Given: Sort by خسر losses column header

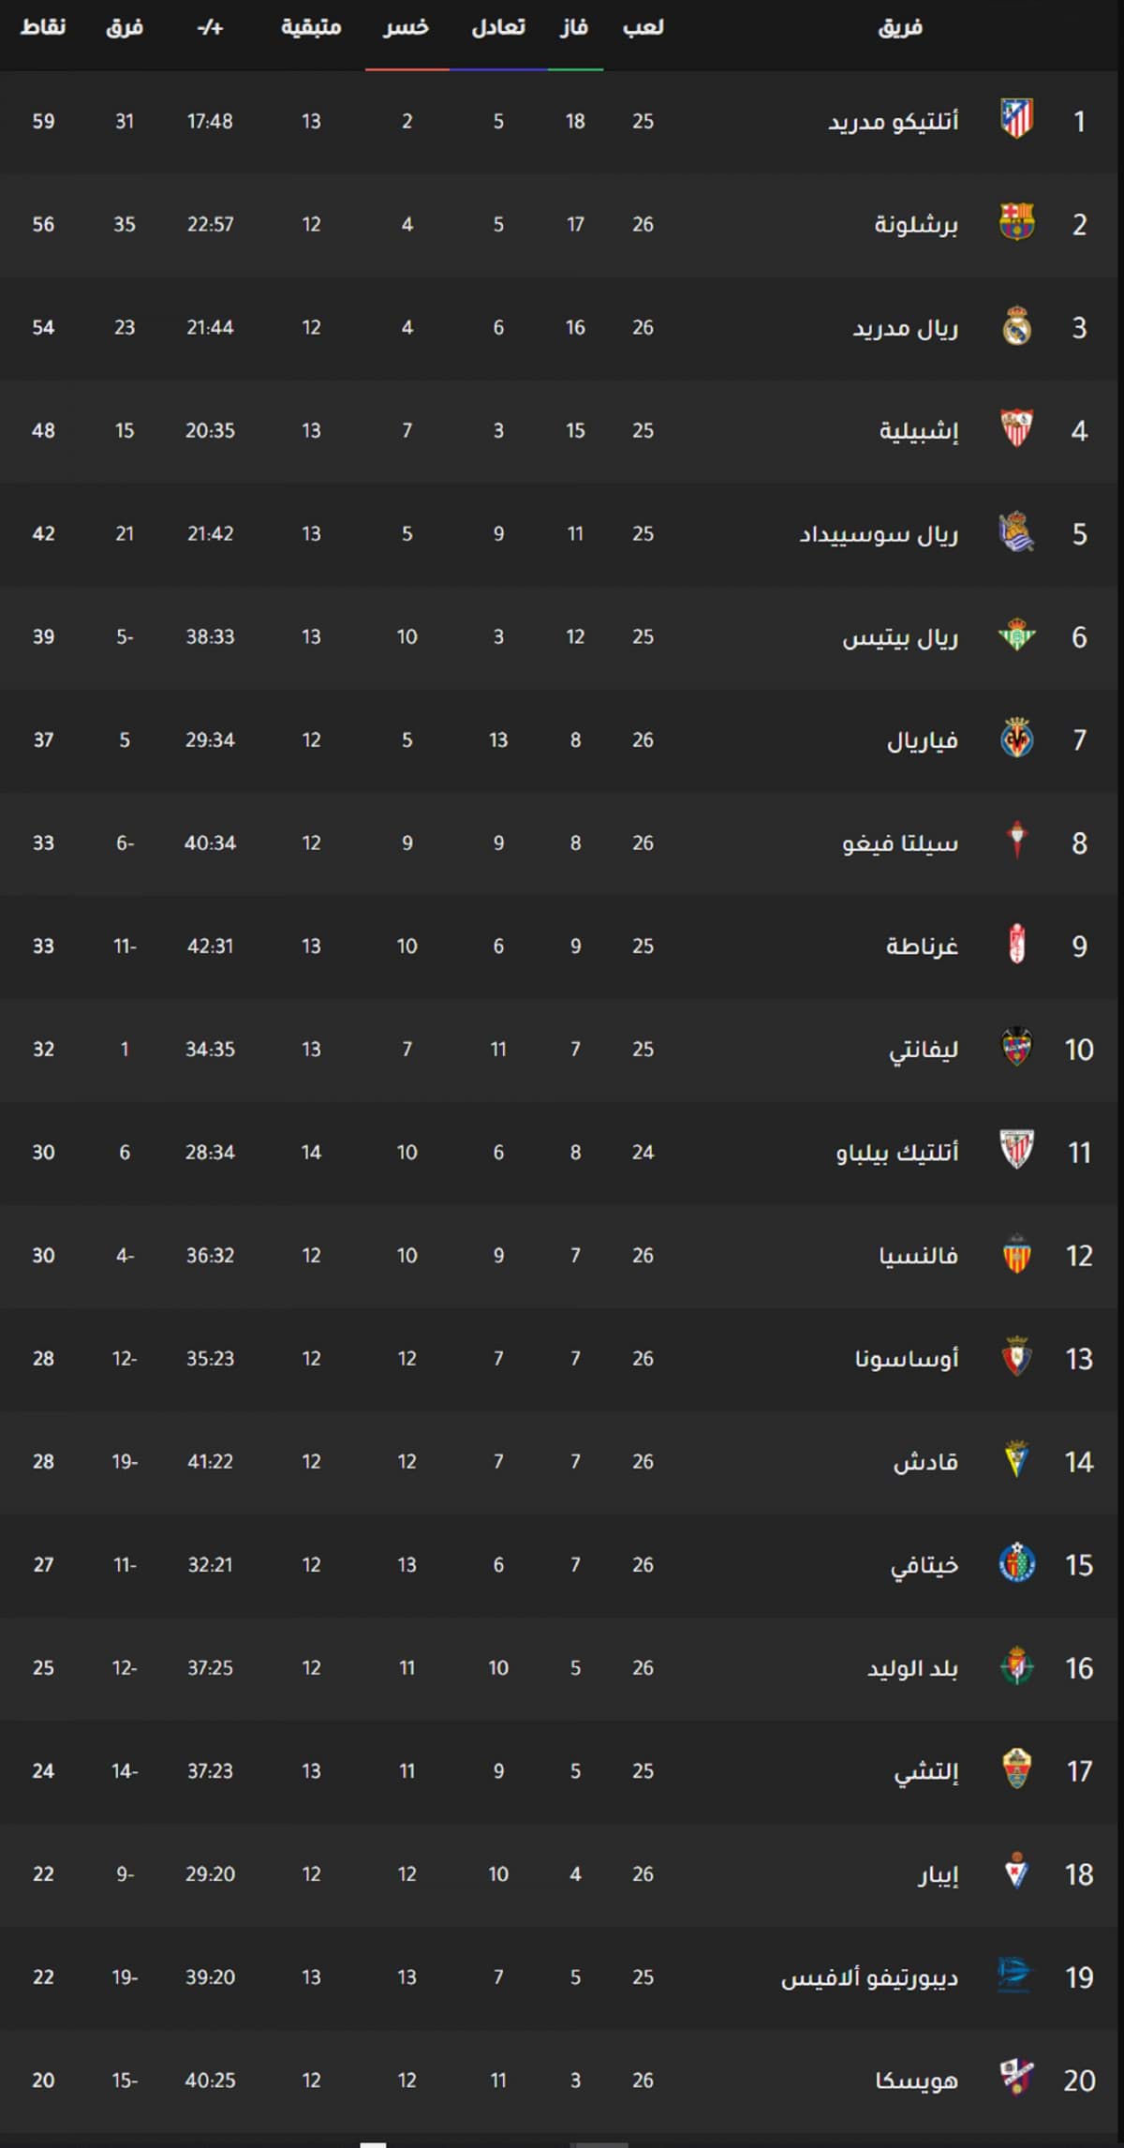Looking at the screenshot, I should tap(407, 27).
